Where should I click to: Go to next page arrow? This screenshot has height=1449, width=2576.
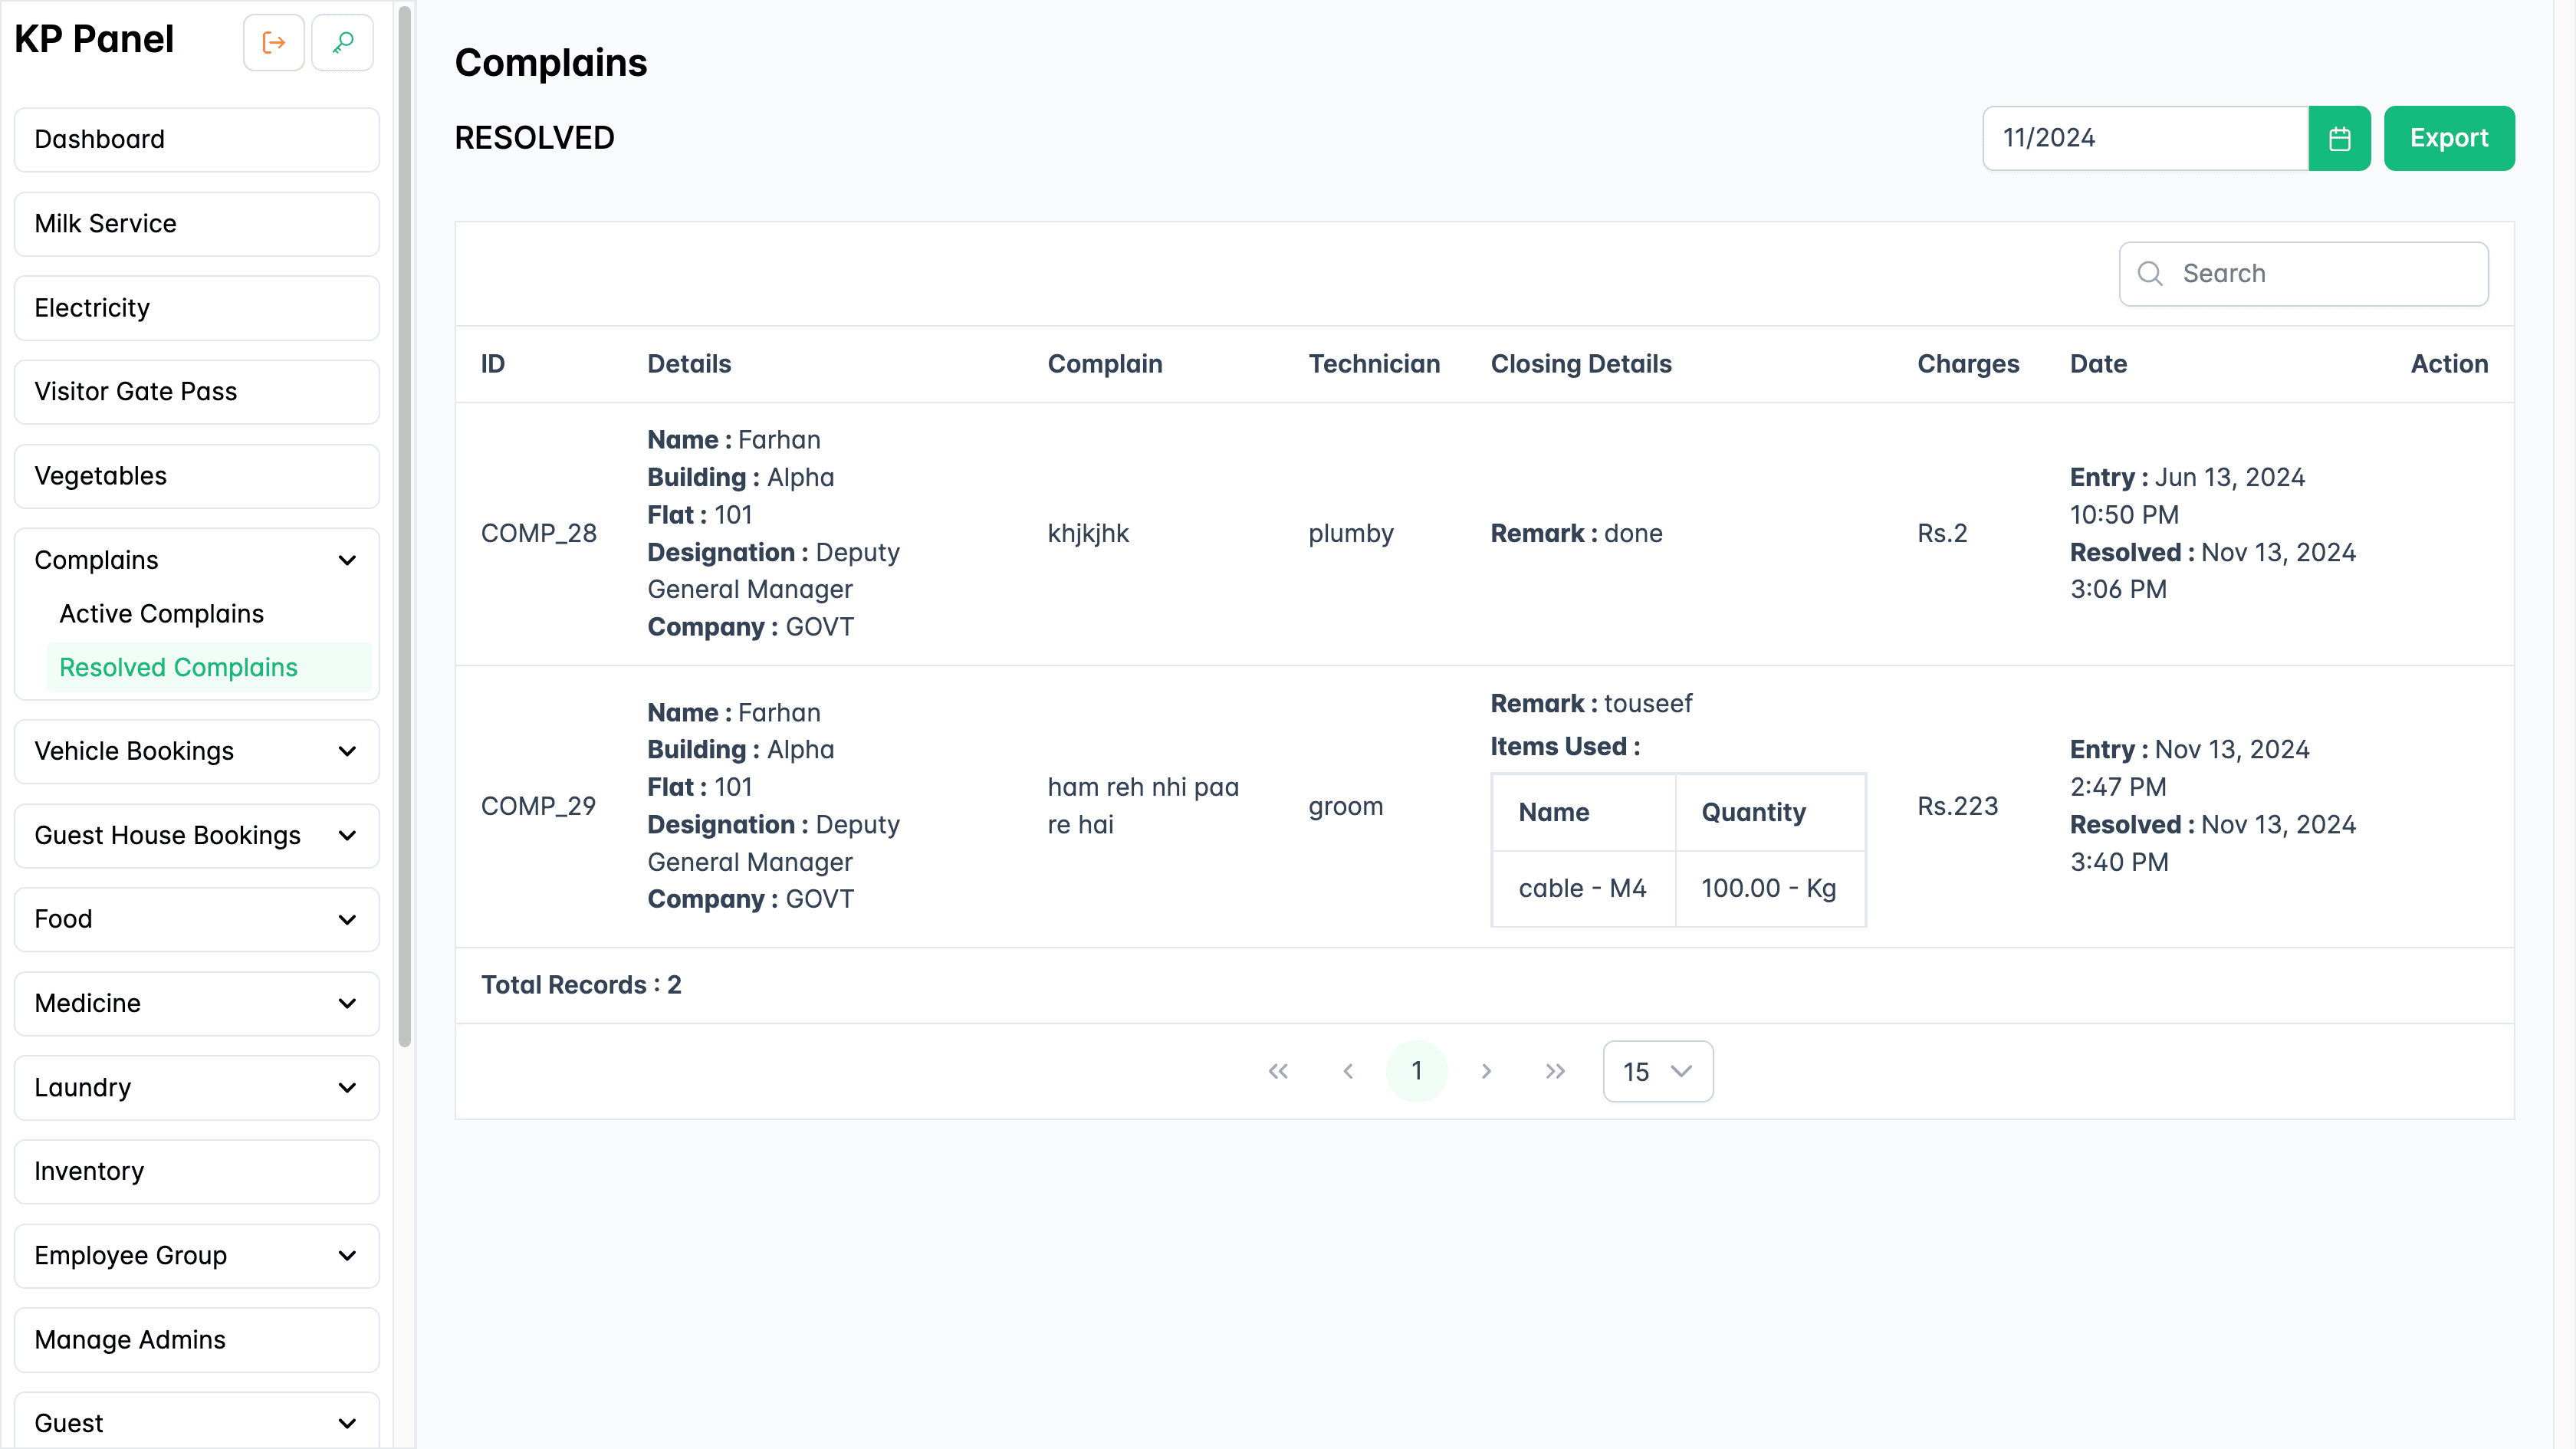click(x=1486, y=1071)
